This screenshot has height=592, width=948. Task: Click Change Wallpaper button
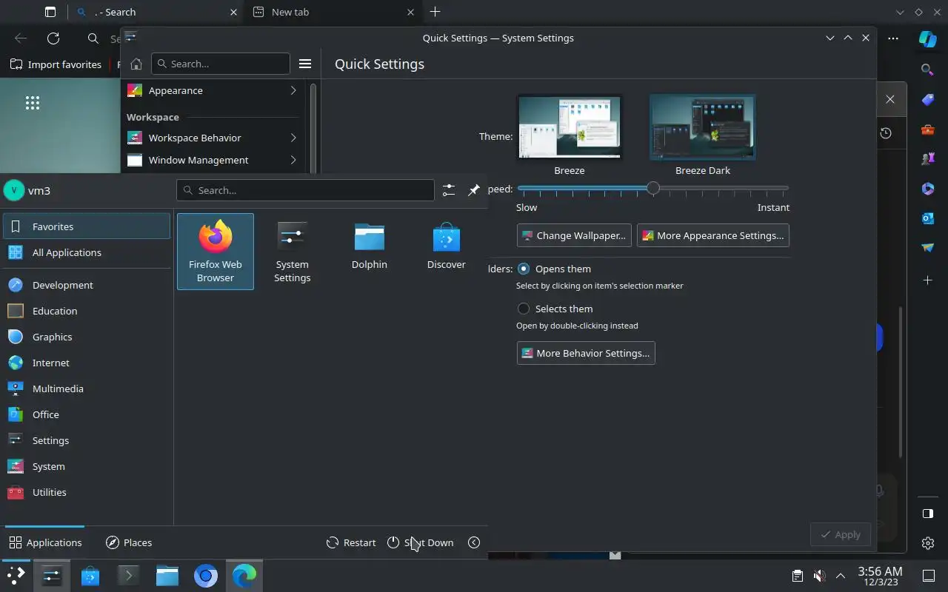click(574, 235)
